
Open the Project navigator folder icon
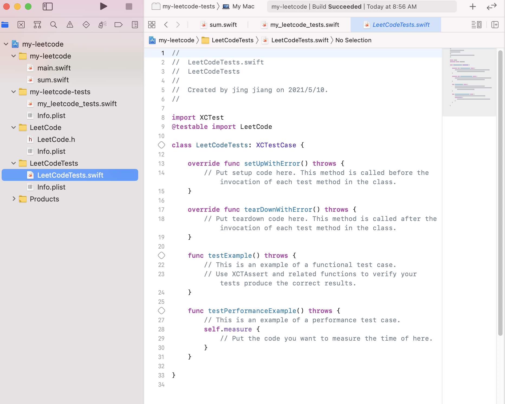click(x=5, y=25)
